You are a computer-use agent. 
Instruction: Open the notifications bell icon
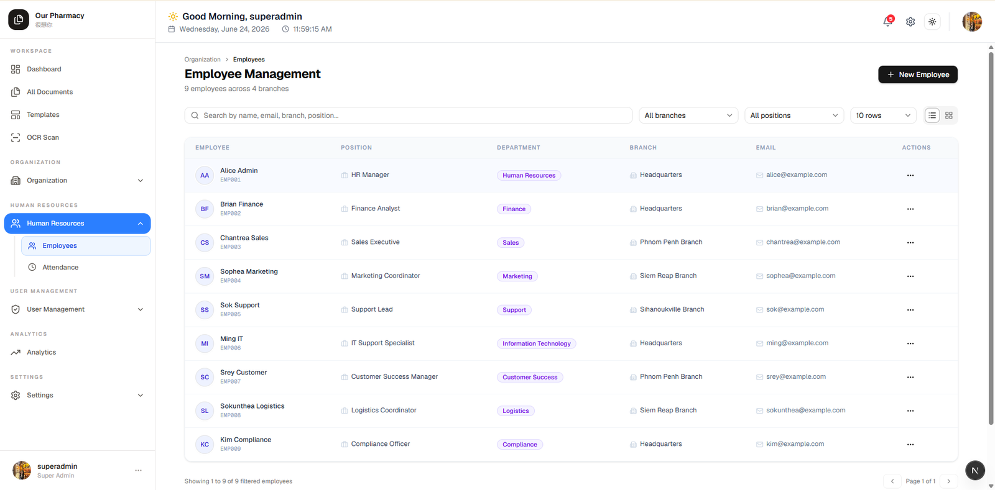[x=887, y=22]
